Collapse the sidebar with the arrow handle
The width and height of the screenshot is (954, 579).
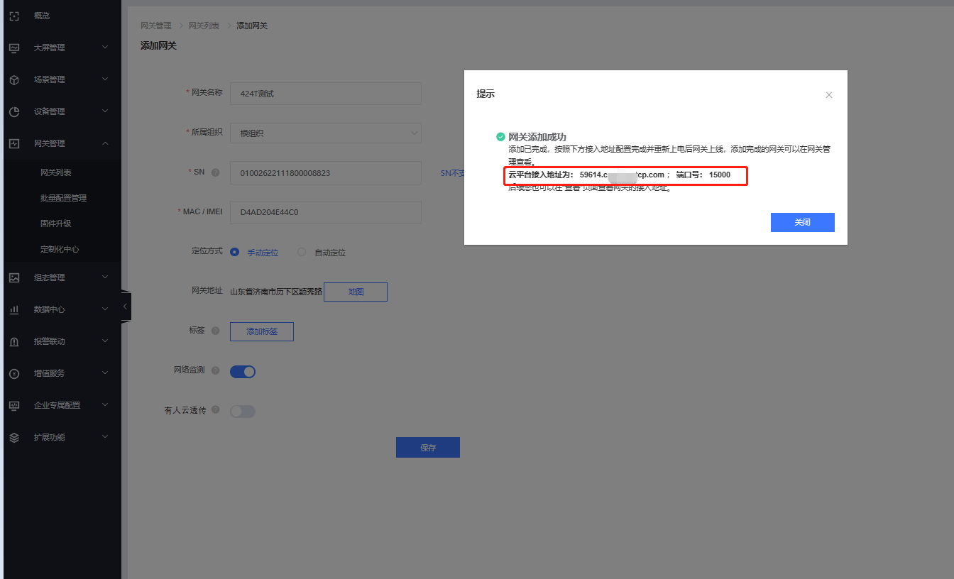(x=126, y=307)
